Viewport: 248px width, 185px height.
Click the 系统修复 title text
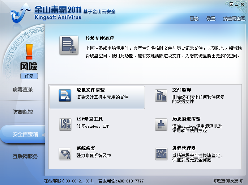click(86, 148)
